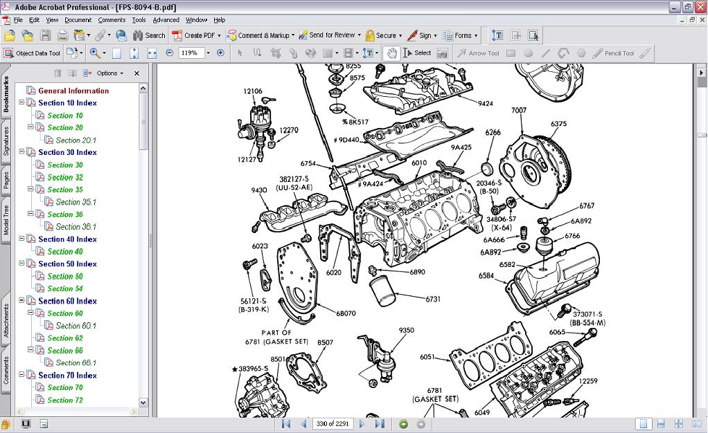Collapse the Section 30 Index bookmark
The width and height of the screenshot is (708, 433).
[21, 152]
